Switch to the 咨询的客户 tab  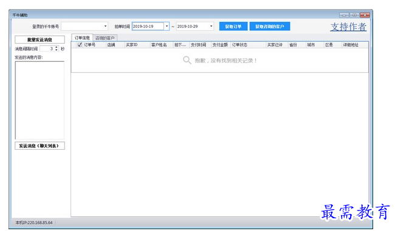coord(105,38)
